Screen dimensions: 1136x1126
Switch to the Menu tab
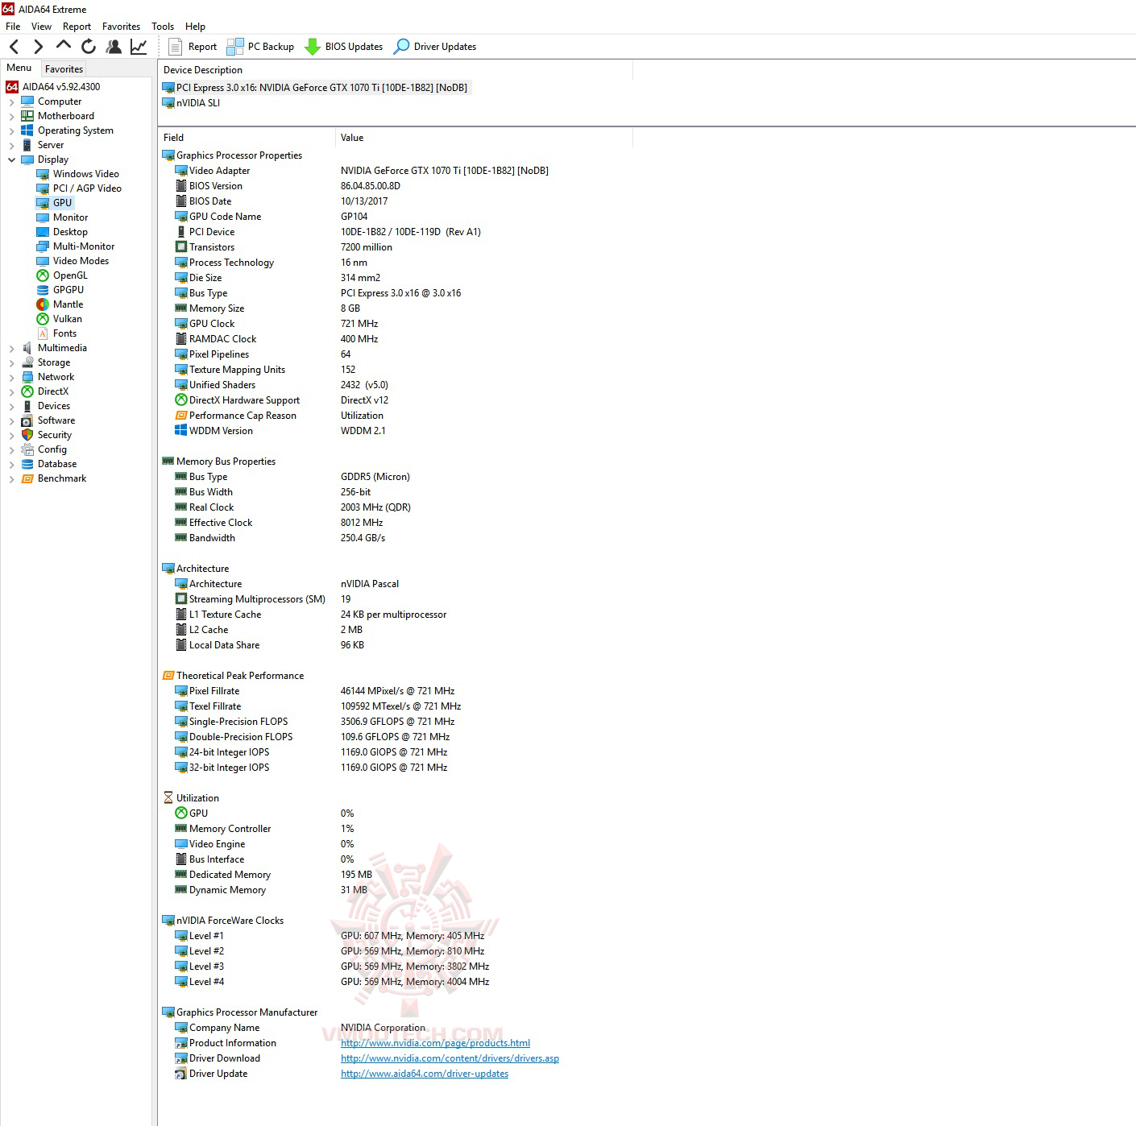coord(19,68)
